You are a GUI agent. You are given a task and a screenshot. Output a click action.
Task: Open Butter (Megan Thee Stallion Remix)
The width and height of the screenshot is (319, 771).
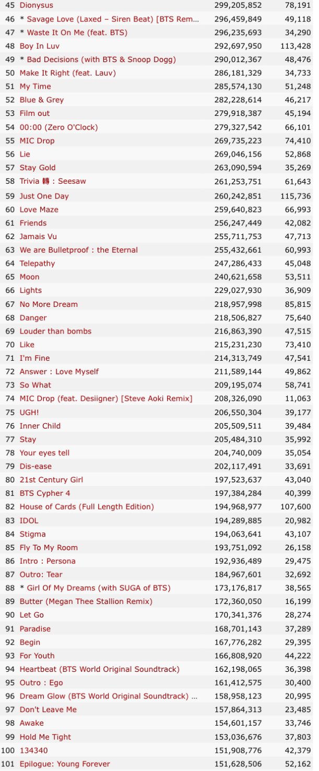point(86,601)
